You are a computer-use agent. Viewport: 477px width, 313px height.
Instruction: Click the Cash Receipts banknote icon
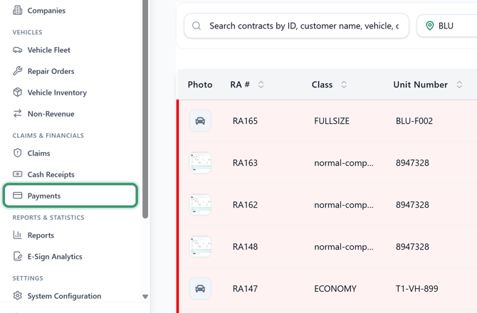(17, 174)
